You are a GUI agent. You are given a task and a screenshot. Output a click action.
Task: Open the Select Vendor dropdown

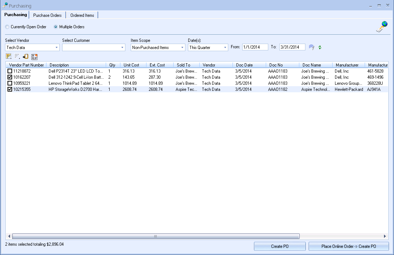tap(57, 48)
